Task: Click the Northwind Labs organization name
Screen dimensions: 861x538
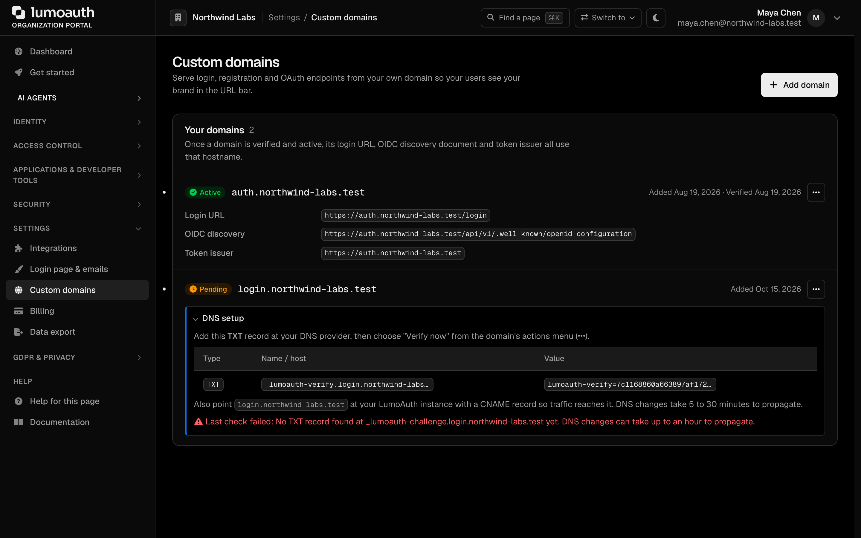Action: pos(224,17)
